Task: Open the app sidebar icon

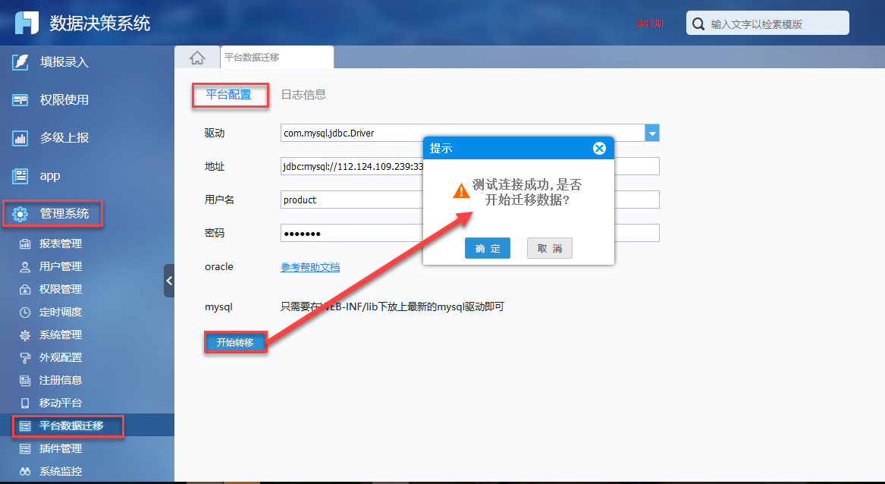Action: pos(20,176)
